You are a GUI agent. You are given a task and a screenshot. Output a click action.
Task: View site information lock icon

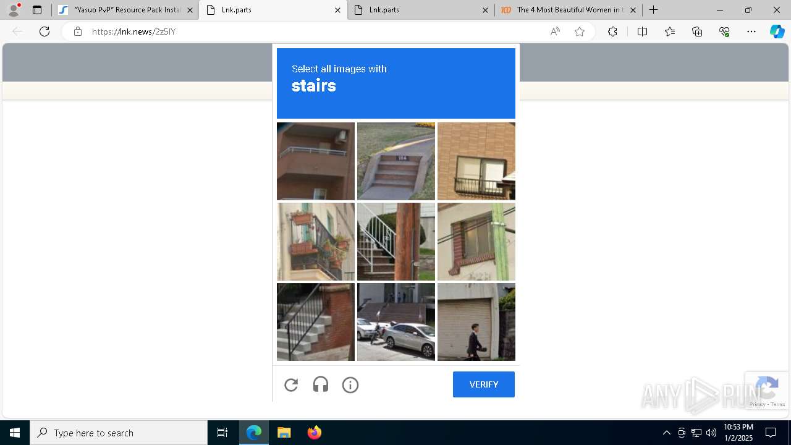[x=78, y=32]
